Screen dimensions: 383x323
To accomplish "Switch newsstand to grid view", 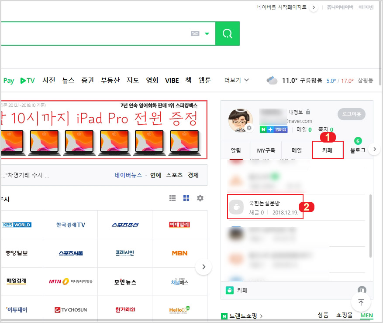I will click(x=186, y=198).
